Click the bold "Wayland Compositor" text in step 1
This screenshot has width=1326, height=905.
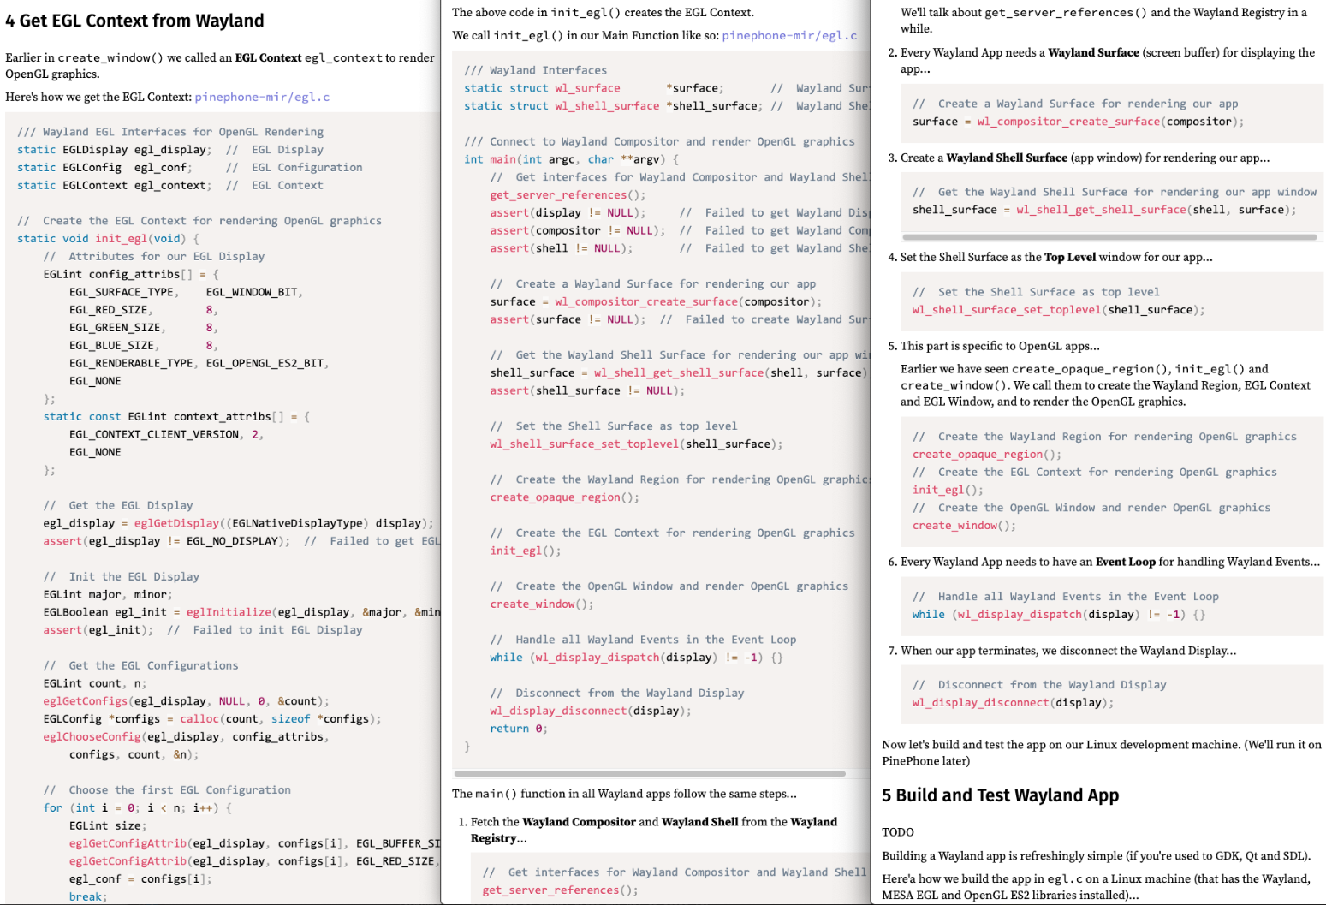pyautogui.click(x=579, y=822)
